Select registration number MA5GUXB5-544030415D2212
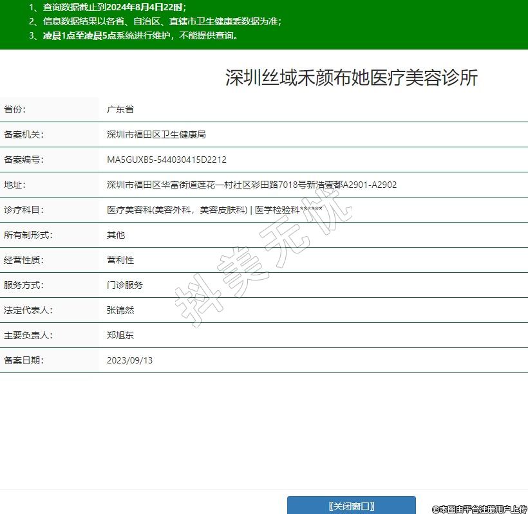This screenshot has height=514, width=528. point(166,160)
